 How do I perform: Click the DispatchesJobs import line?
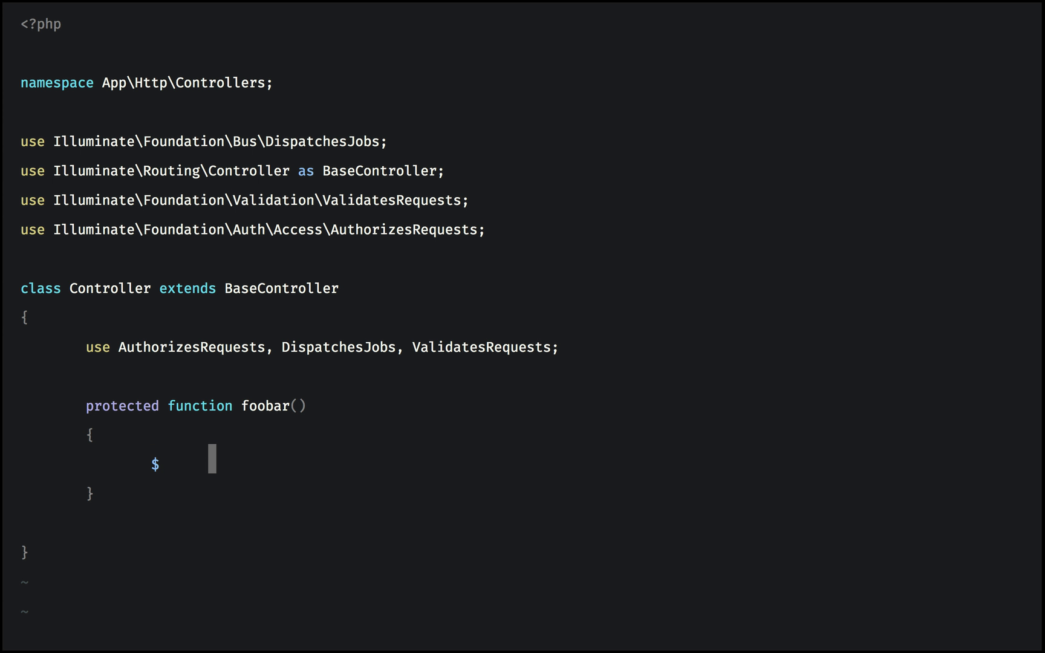click(204, 141)
